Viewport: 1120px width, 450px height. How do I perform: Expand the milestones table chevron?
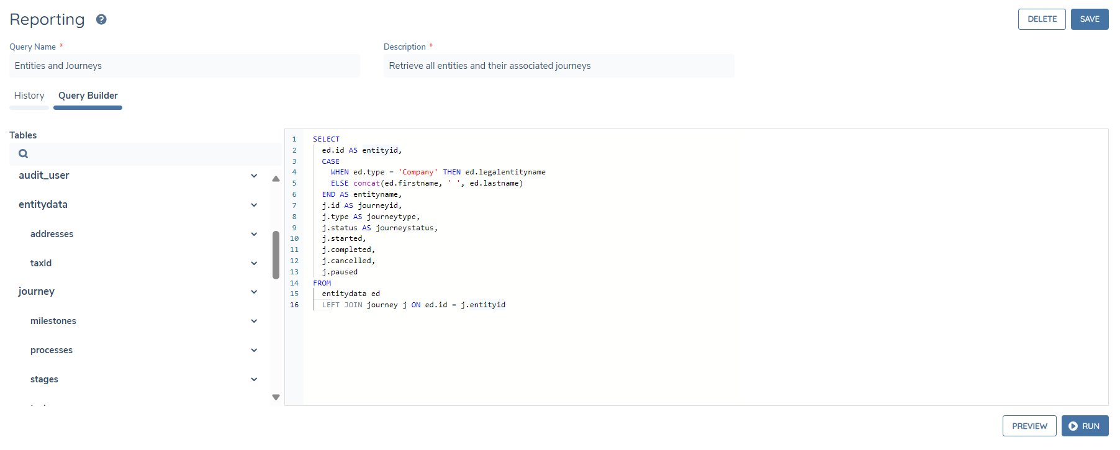coord(254,321)
